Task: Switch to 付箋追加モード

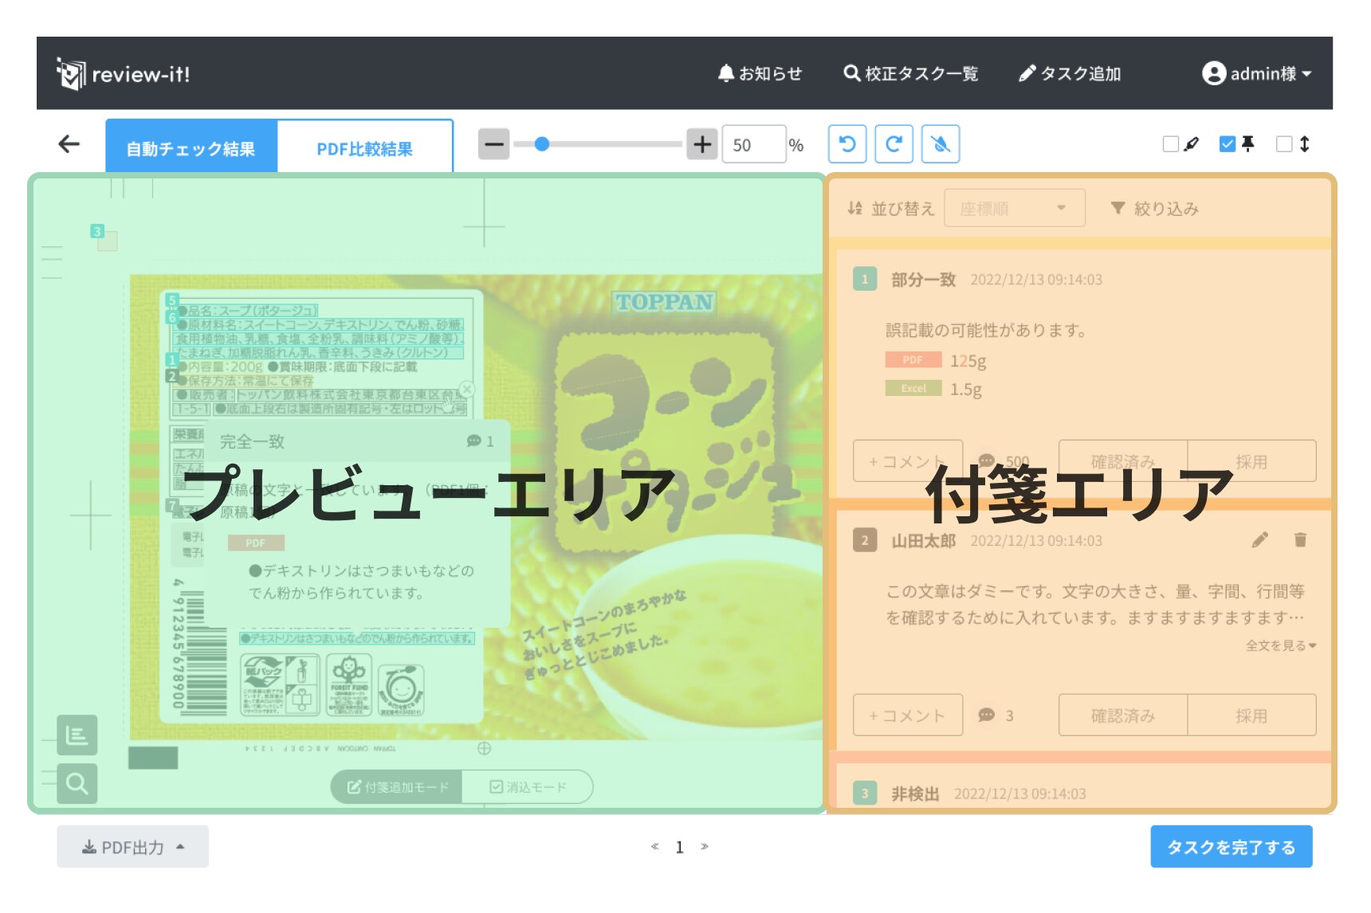Action: tap(397, 786)
